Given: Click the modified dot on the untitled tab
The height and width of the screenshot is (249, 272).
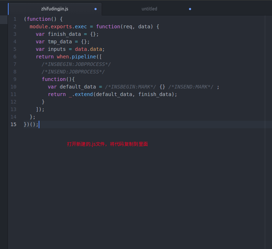Looking at the screenshot, I should (190, 9).
